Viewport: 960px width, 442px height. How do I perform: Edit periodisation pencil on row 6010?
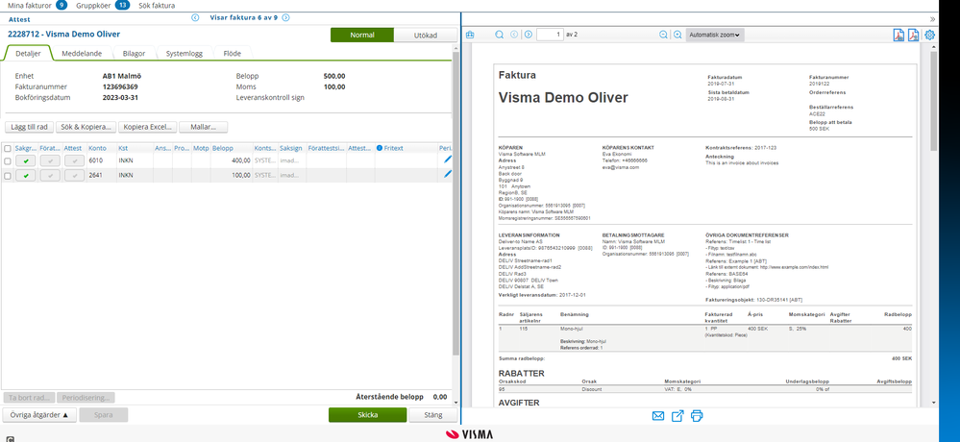pos(448,160)
